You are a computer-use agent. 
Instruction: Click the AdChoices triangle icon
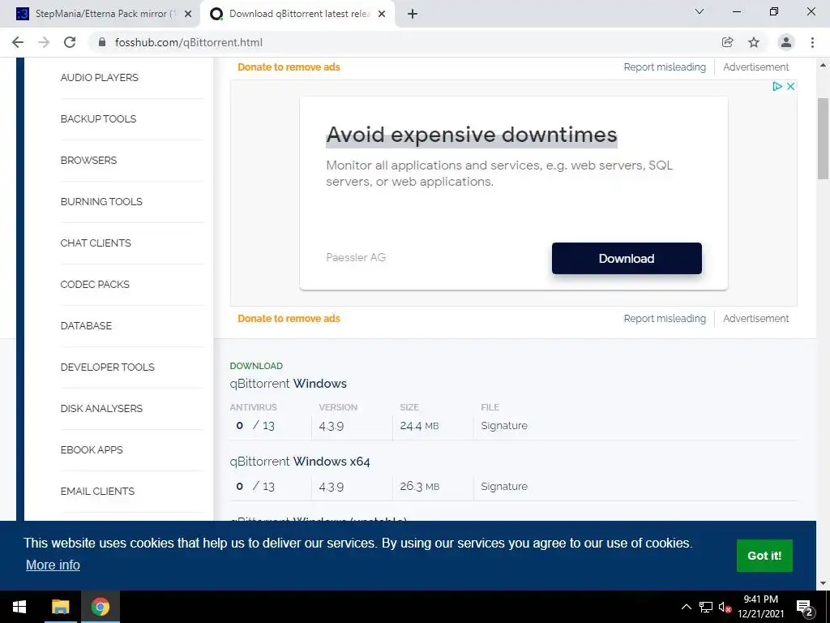click(777, 86)
